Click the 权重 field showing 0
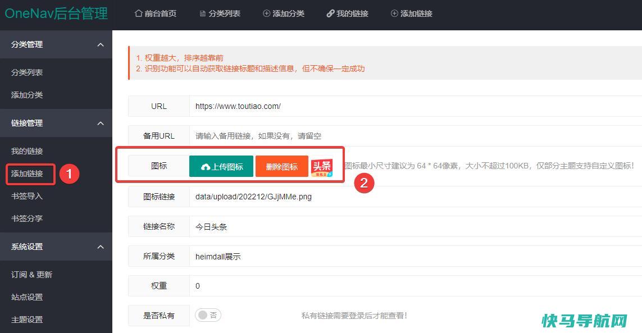Screen dimensions: 642x333 click(416, 286)
